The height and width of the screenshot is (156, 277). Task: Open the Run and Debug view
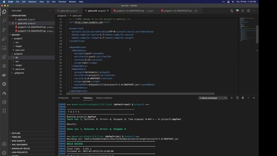click(x=4, y=39)
